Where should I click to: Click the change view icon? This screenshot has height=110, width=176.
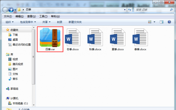tap(150, 22)
